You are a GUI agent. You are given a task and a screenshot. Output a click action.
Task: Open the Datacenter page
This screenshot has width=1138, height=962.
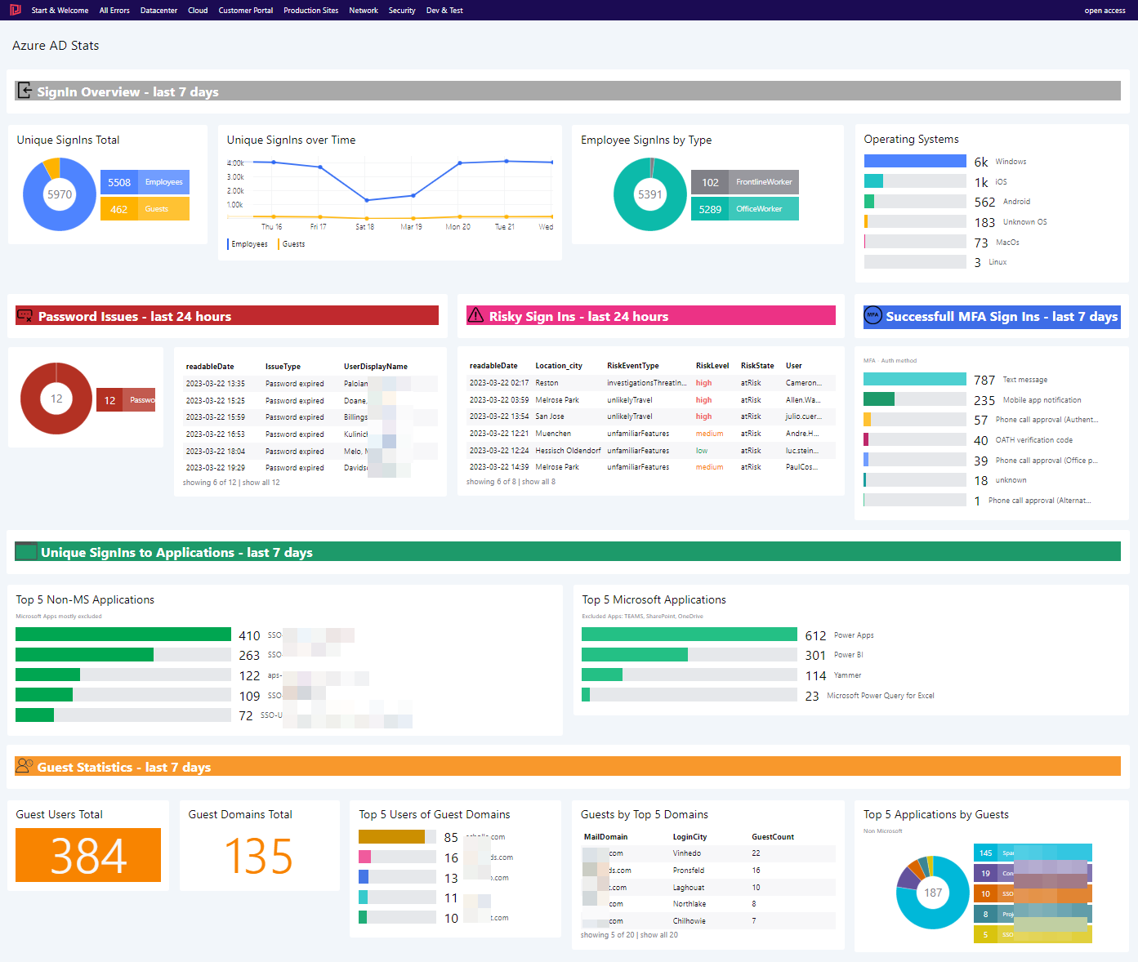click(158, 10)
